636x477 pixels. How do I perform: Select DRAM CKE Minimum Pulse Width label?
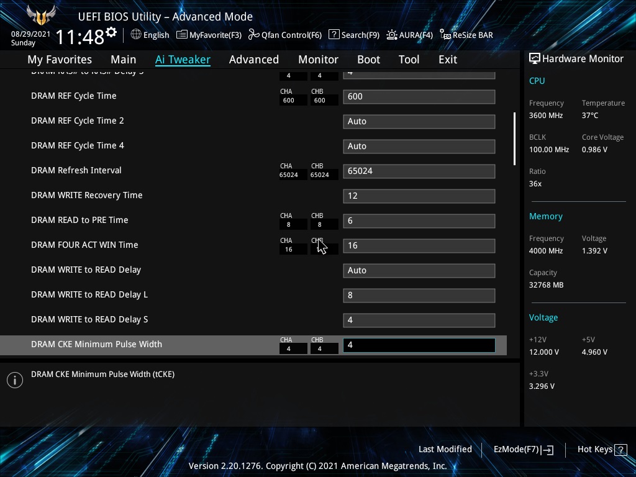coord(96,344)
